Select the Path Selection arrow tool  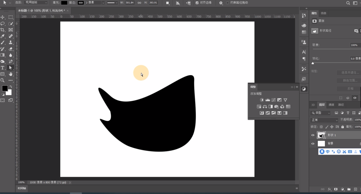[x=11, y=68]
